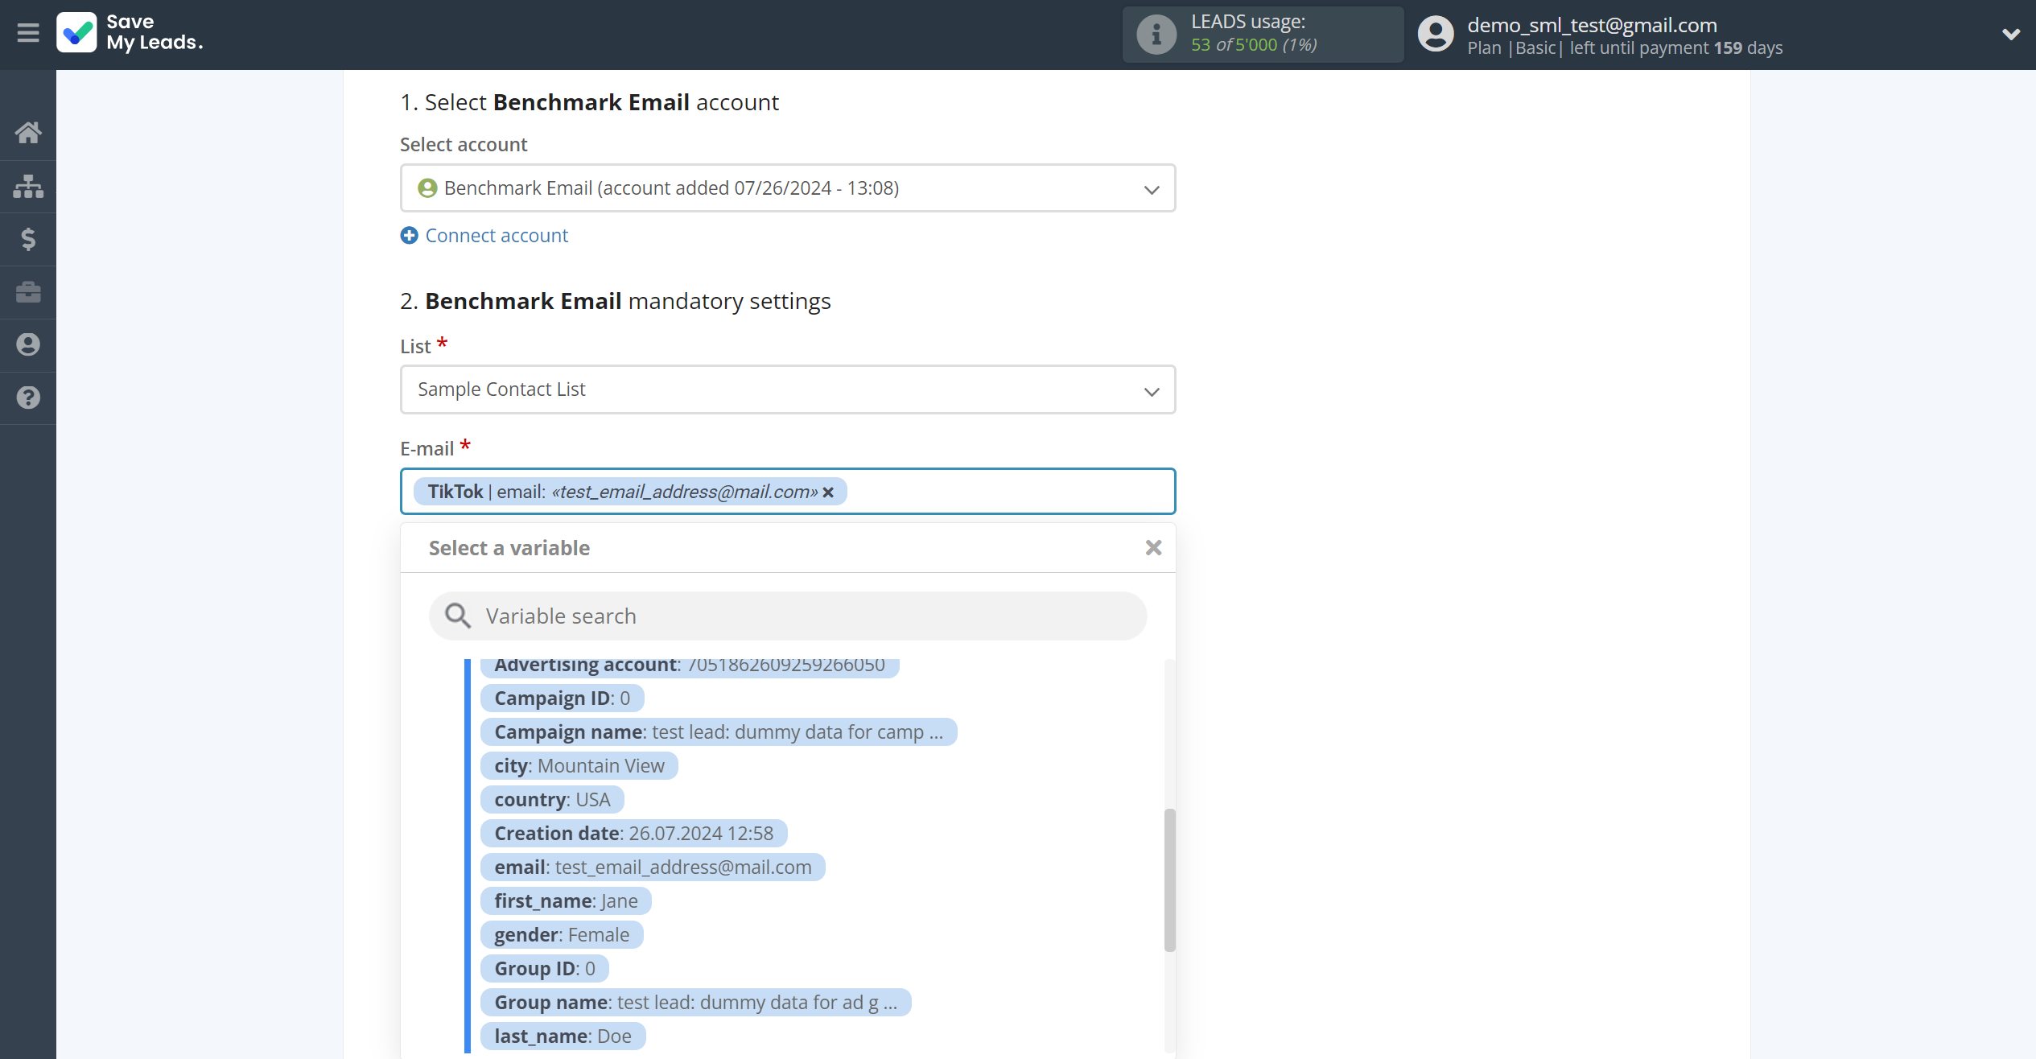Select the country: USA variable
Image resolution: width=2036 pixels, height=1059 pixels.
(x=552, y=800)
